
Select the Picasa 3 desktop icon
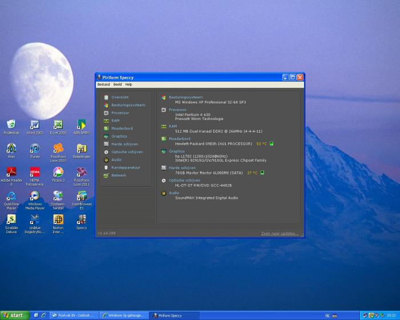[x=58, y=174]
